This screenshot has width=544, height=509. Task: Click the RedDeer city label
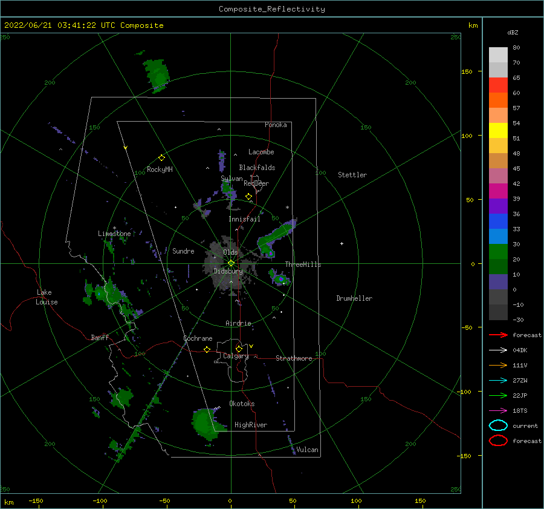tap(256, 183)
